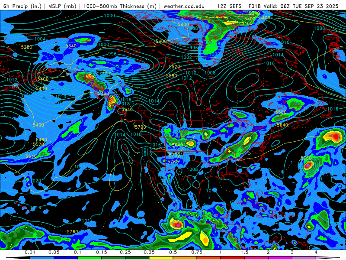
Task: Open the "weather.cod.edu" header text
Action: (184, 6)
